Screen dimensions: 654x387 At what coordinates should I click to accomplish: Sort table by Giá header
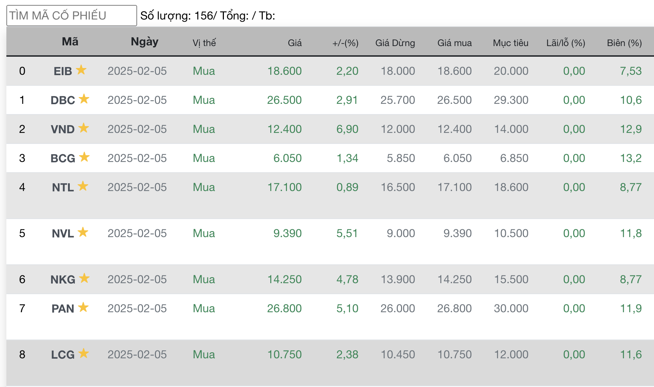pos(295,43)
